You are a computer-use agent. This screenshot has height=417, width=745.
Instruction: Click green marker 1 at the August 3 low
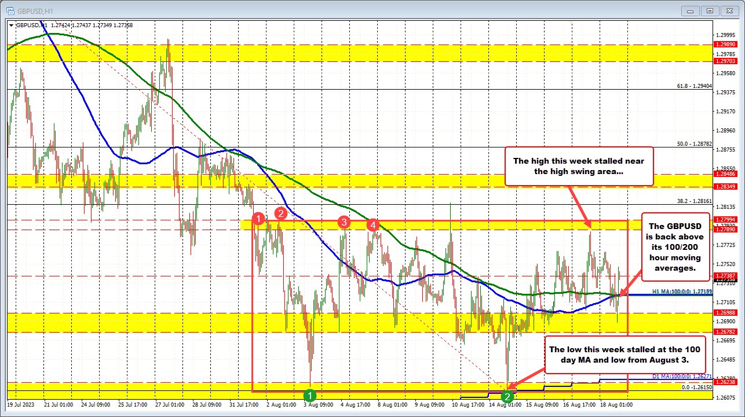tap(310, 396)
